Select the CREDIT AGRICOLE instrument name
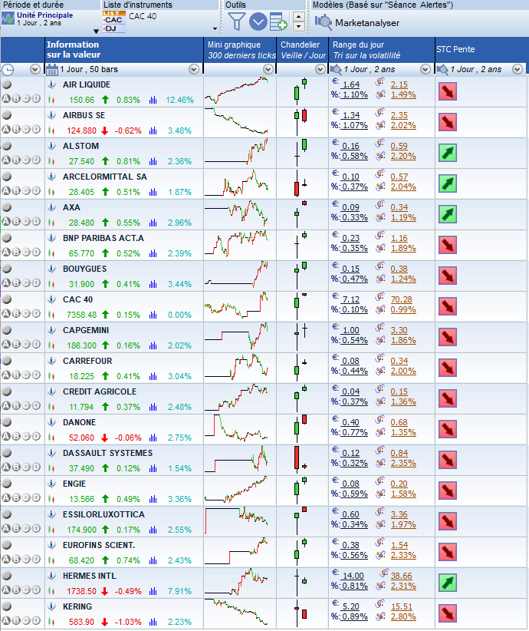Screen dimensions: 529x631 tap(100, 391)
